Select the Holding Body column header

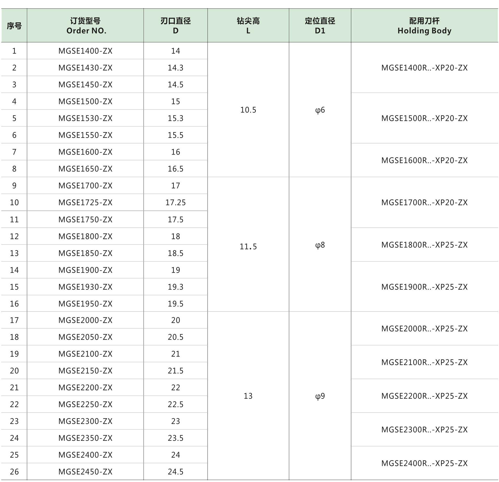[424, 25]
